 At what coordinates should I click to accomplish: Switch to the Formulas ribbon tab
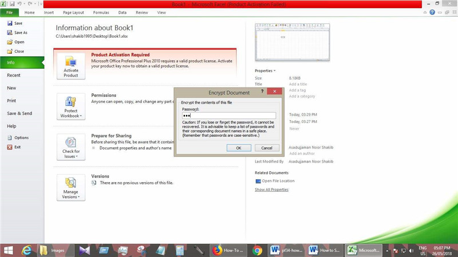101,12
